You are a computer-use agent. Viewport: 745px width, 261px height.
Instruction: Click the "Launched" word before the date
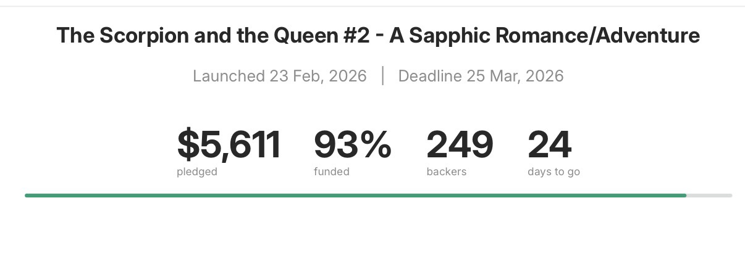[229, 76]
